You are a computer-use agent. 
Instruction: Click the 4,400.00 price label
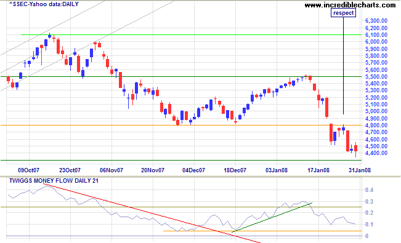click(x=376, y=153)
